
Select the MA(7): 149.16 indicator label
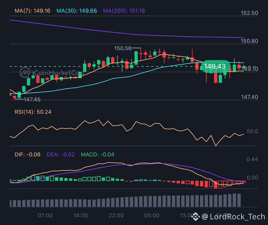32,11
